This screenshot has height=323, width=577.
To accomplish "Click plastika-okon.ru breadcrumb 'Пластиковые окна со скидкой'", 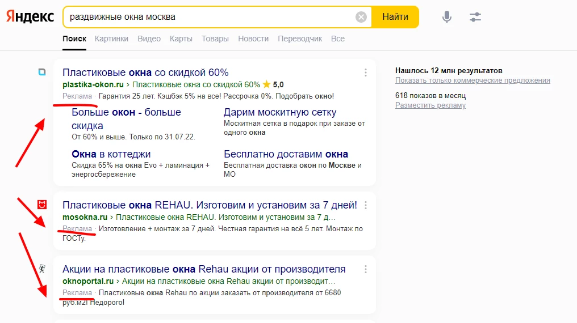I will (196, 84).
